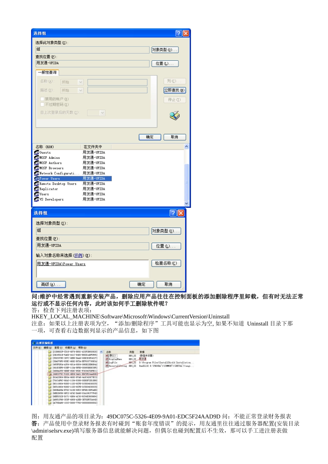Viewport: 328px width, 464px height.
Task: Click the 在文件夹中 column header
Action: click(96, 147)
